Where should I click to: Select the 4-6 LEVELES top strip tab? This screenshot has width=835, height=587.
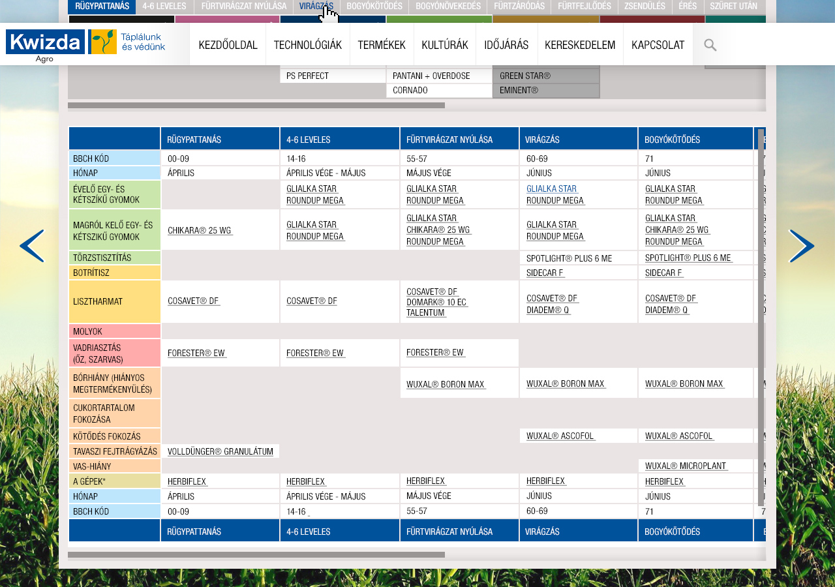coord(164,7)
